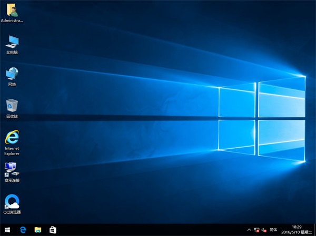
Task: Open File Explorer from the taskbar
Action: tap(38, 230)
